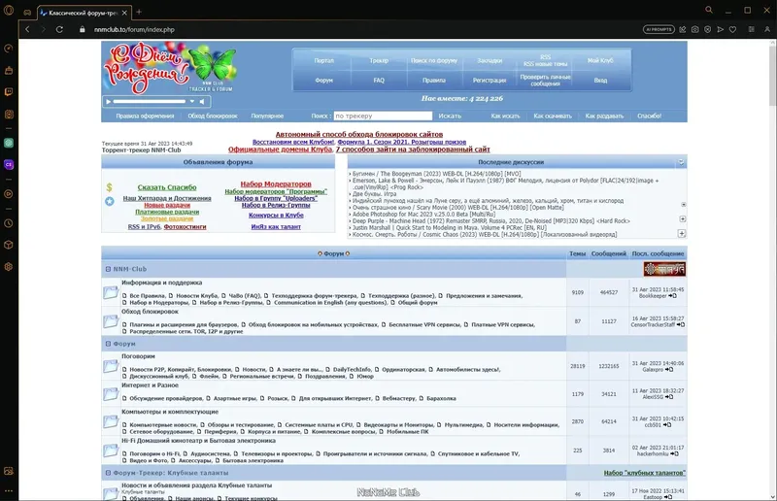Open the Закладки menu item
The width and height of the screenshot is (777, 501).
point(490,60)
